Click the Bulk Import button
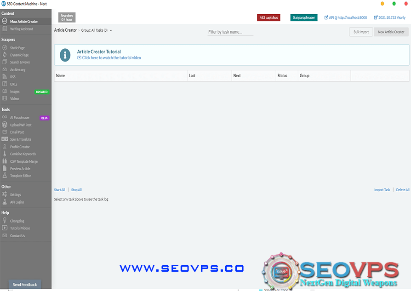411x291 pixels. (361, 32)
